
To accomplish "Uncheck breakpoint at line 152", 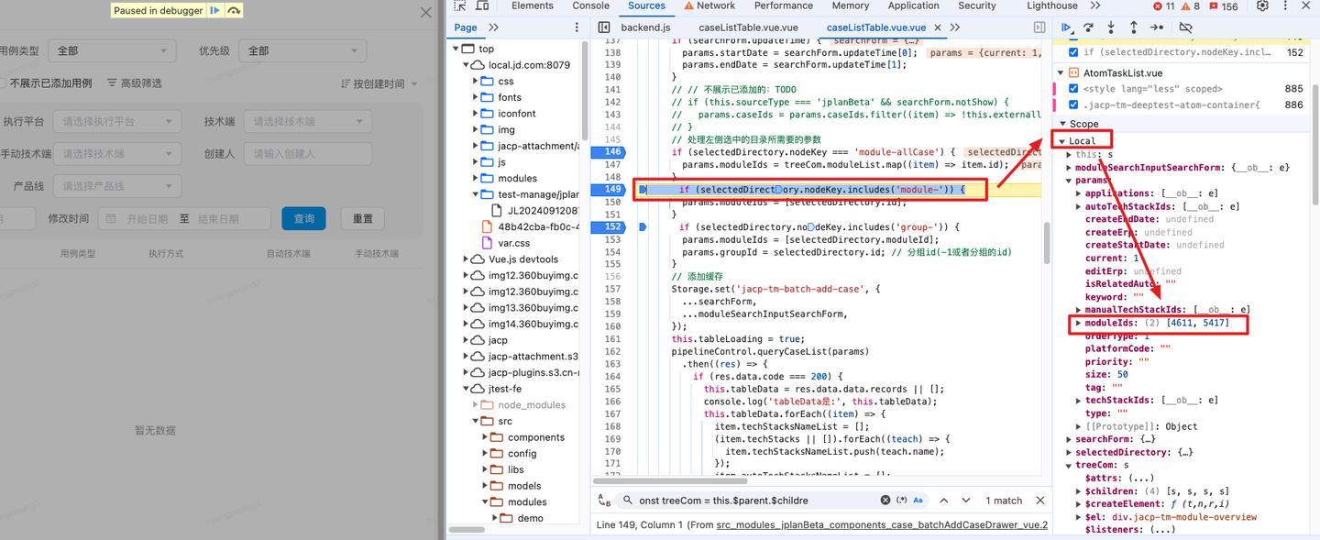I will point(1073,52).
